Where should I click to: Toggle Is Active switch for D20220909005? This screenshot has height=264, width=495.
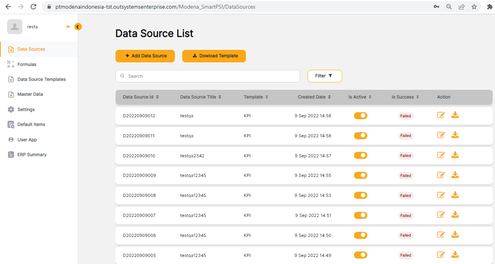[x=360, y=255]
